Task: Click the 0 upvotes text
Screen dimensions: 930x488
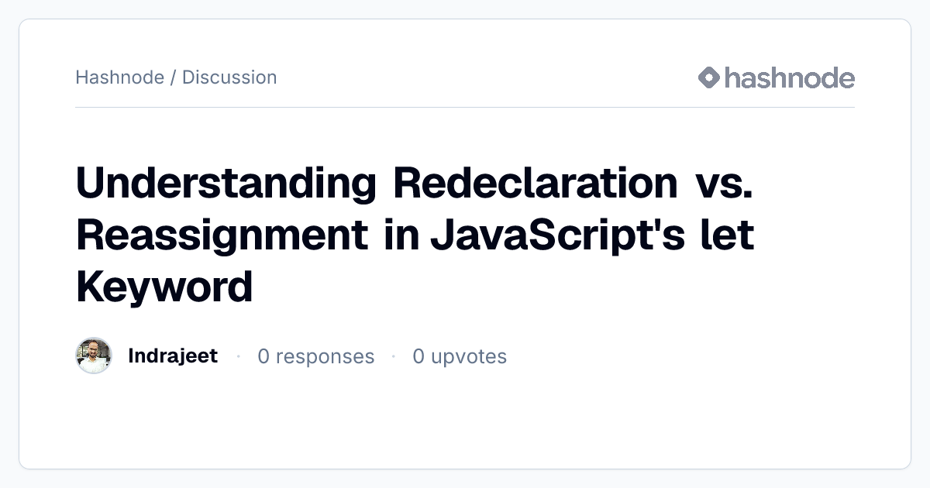Action: (460, 356)
